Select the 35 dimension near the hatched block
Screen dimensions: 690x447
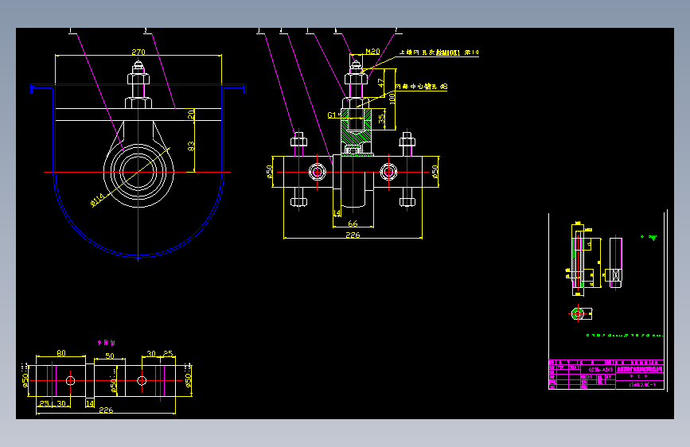pyautogui.click(x=381, y=119)
